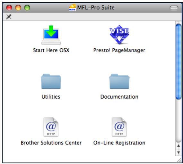The image size is (183, 164).
Task: Select the "Brother Solutions Center" label
Action: (x=51, y=143)
